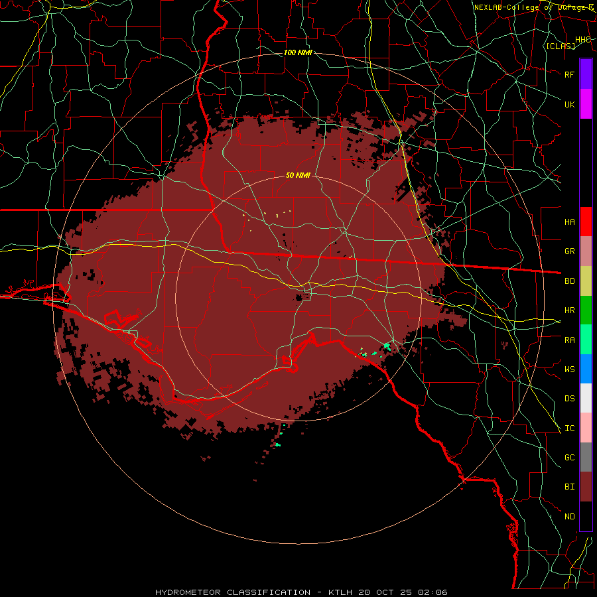Click the 'UK' legend label
This screenshot has height=597, width=597.
click(570, 104)
